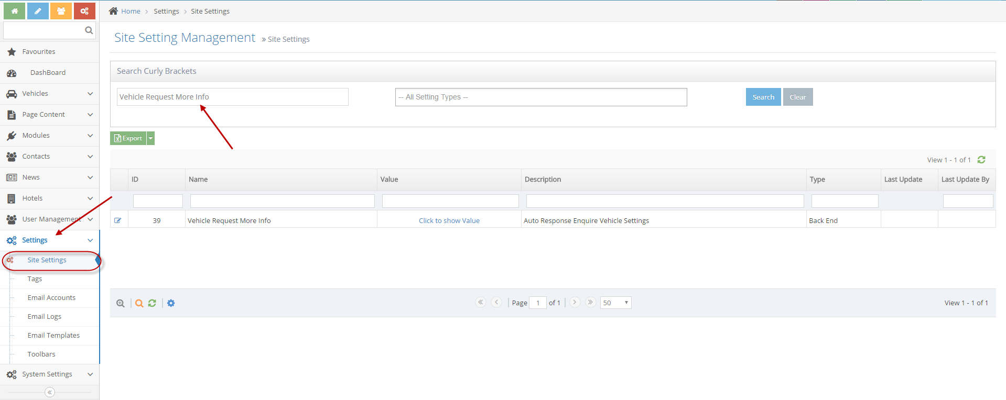Open the rows-per-page dropdown showing 50
1006x400 pixels.
pyautogui.click(x=615, y=303)
